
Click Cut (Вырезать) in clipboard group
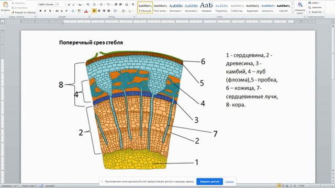coord(18,3)
